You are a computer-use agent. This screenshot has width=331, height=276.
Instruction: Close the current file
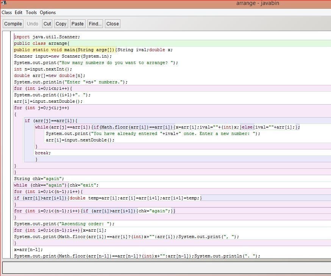click(x=112, y=24)
